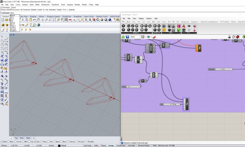Image resolution: width=245 pixels, height=147 pixels.
Task: Open file icon in Grasshopper canvas toolbar
Action: point(123,37)
